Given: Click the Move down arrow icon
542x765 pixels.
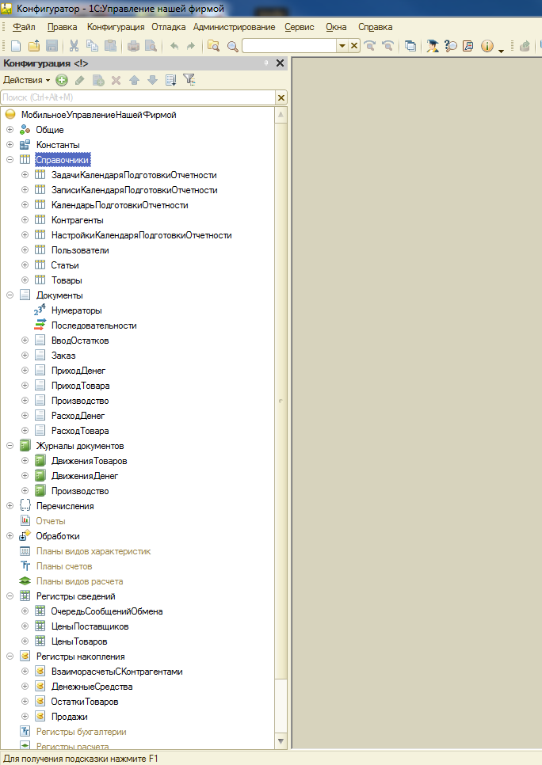Looking at the screenshot, I should [x=152, y=80].
